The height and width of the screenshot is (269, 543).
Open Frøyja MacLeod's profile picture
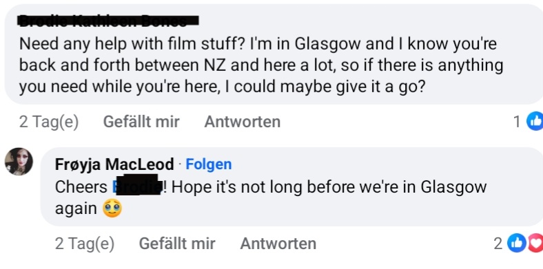[19, 161]
